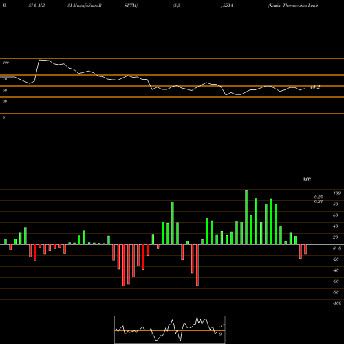Click the SI(TM) header label

pos(131,6)
